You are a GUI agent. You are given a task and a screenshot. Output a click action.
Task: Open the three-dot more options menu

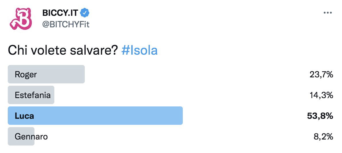point(327,13)
